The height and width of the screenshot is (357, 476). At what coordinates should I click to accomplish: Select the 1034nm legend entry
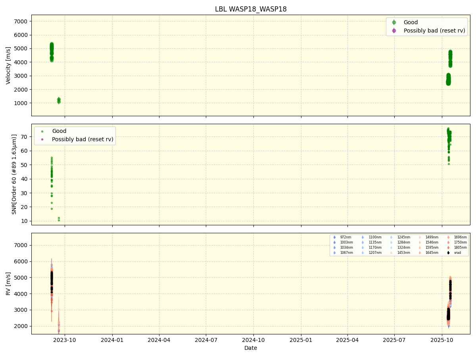pos(346,248)
